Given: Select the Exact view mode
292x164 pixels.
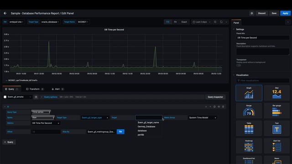Looking at the screenshot, I should (184, 22).
